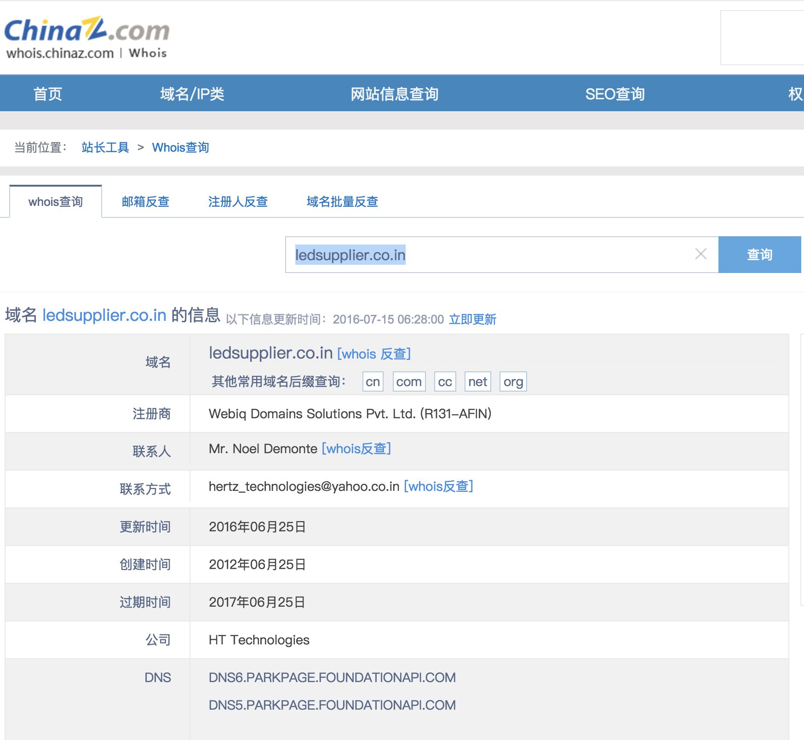Open the 域名/IP类 menu

pyautogui.click(x=192, y=94)
